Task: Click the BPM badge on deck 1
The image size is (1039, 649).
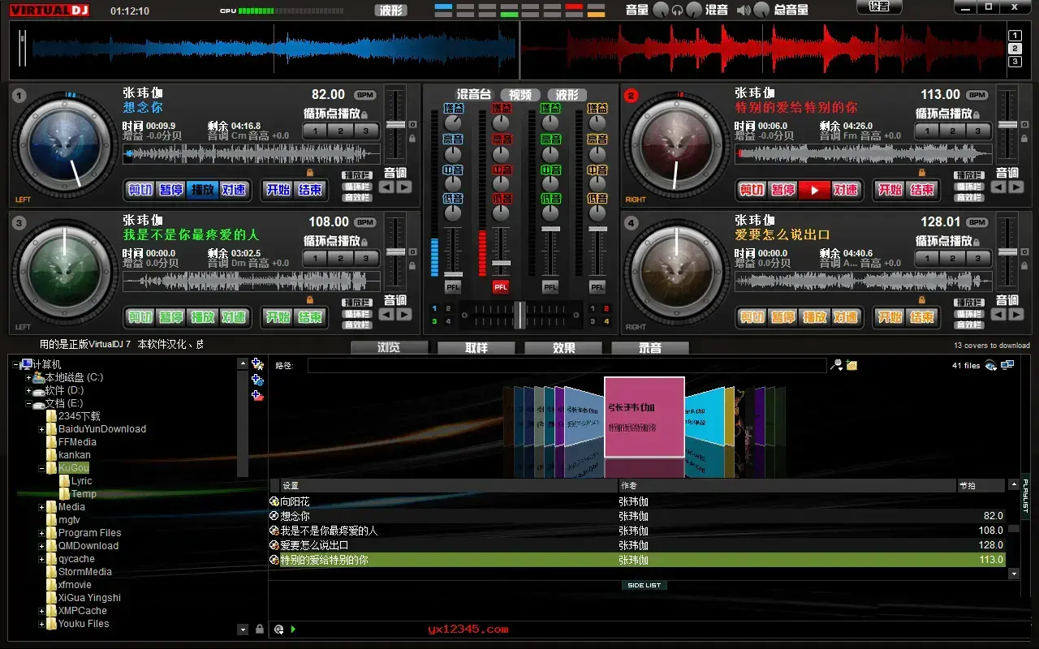Action: pos(365,95)
